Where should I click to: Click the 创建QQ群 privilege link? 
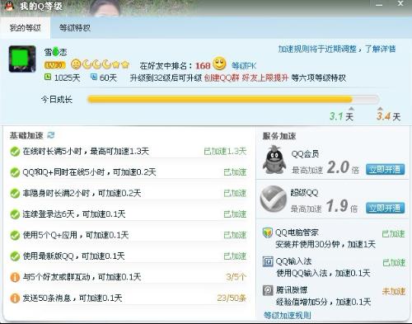click(222, 77)
